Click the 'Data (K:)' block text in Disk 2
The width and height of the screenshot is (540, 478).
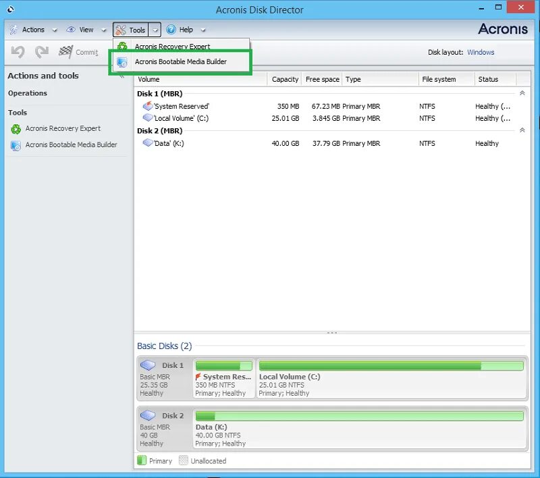[211, 427]
